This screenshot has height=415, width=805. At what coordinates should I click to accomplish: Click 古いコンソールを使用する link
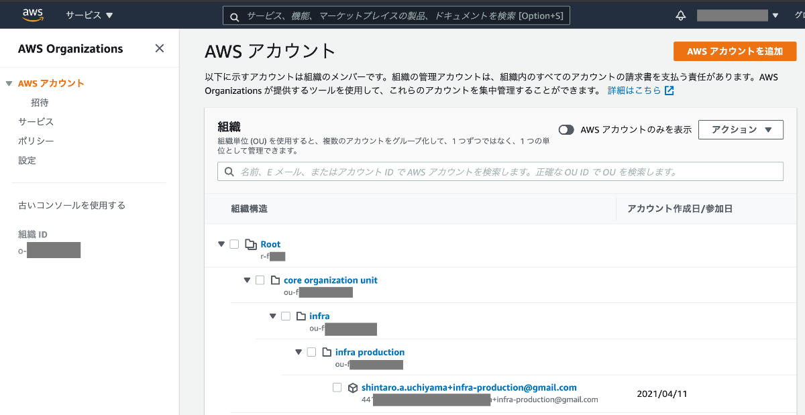coord(72,205)
